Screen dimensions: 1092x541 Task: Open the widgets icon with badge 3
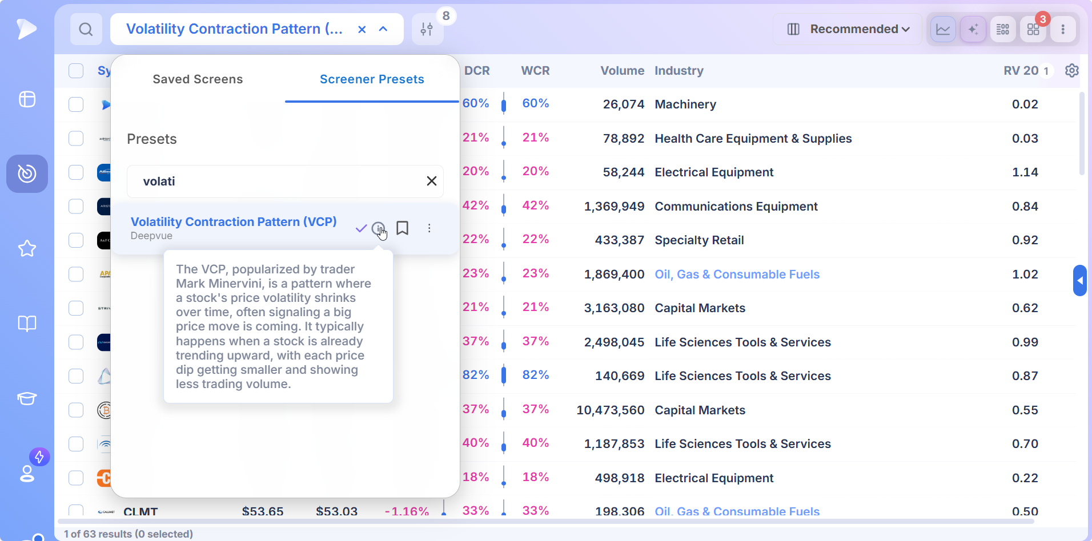click(x=1033, y=29)
